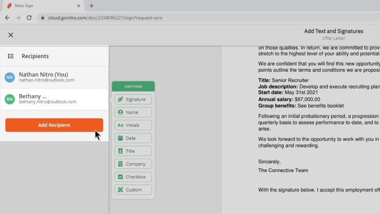Reload the page in browser

pyautogui.click(x=29, y=18)
